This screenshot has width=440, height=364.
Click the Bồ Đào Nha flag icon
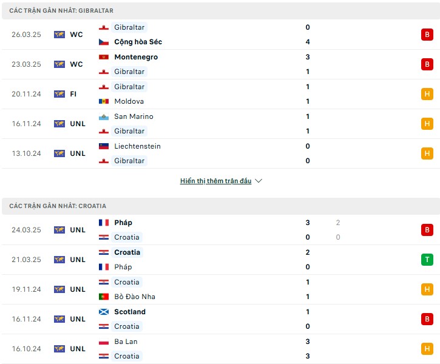coord(104,297)
